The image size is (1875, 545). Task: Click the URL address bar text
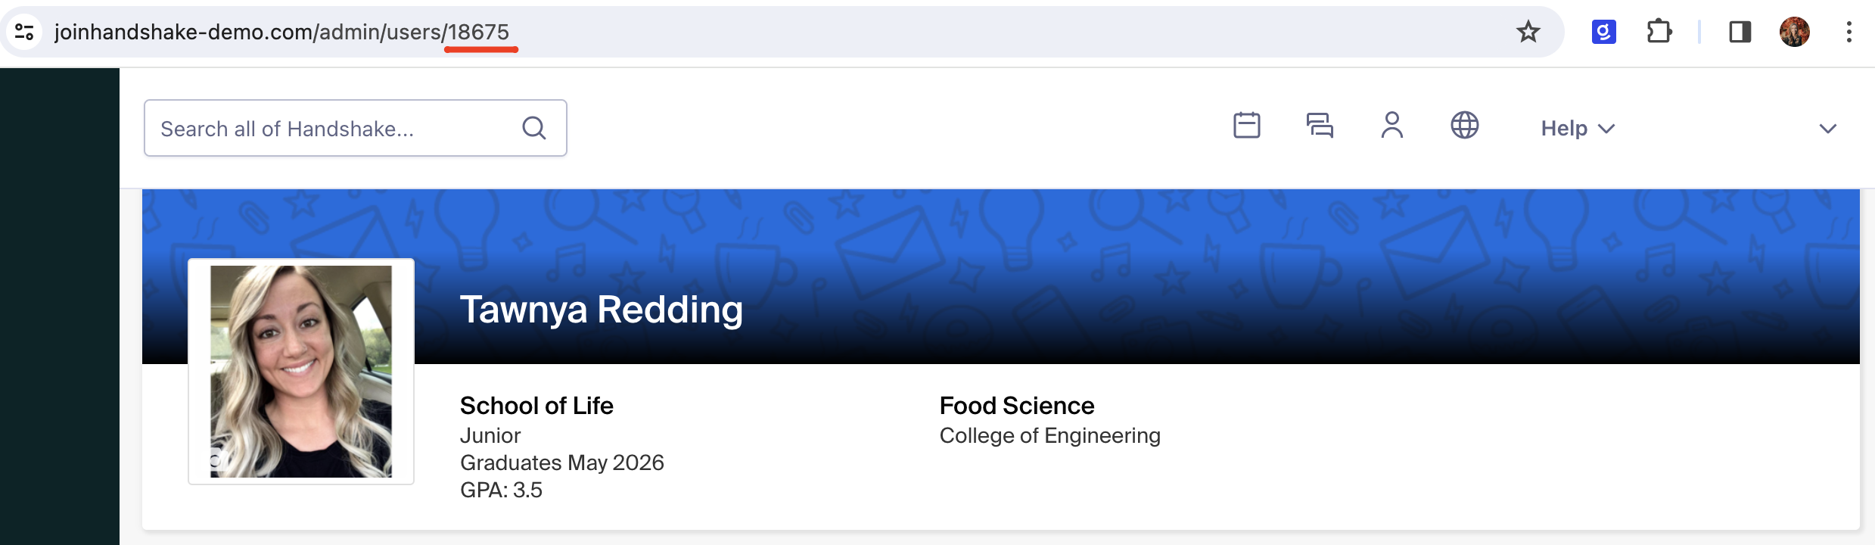[x=281, y=32]
